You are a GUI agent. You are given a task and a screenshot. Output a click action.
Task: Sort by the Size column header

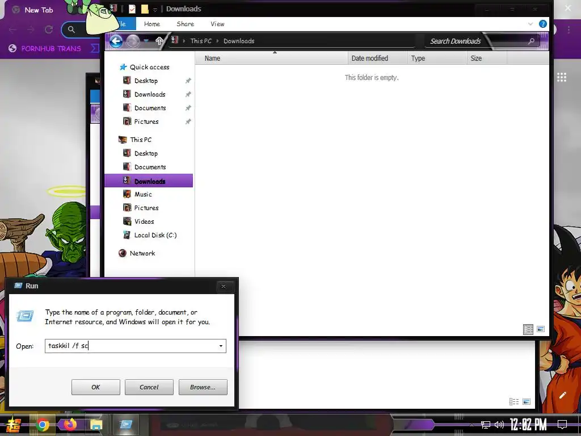[486, 58]
